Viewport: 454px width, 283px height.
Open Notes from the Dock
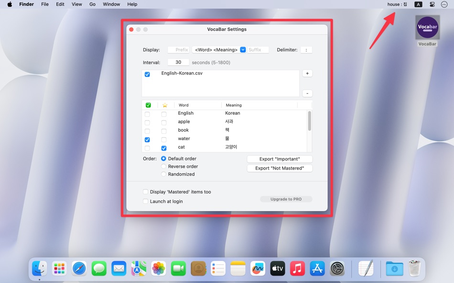pyautogui.click(x=238, y=269)
